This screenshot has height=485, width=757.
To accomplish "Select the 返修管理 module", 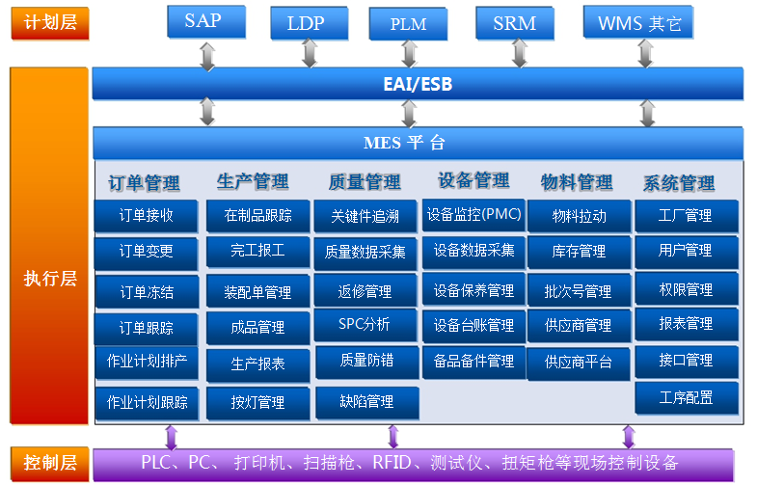I will [365, 290].
